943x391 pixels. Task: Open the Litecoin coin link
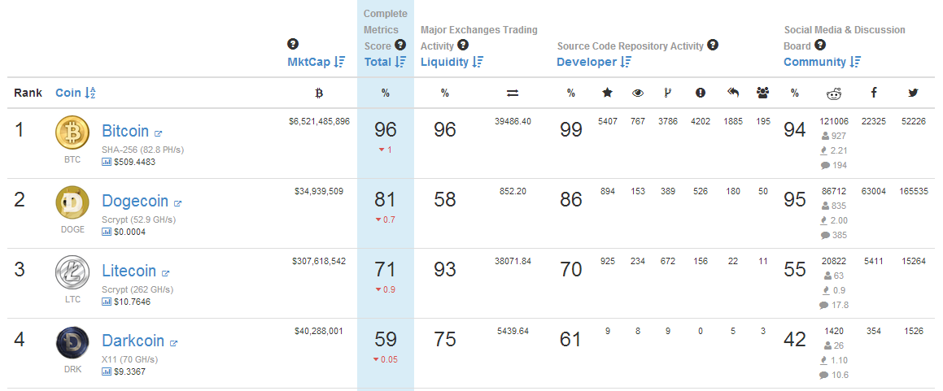pos(129,271)
